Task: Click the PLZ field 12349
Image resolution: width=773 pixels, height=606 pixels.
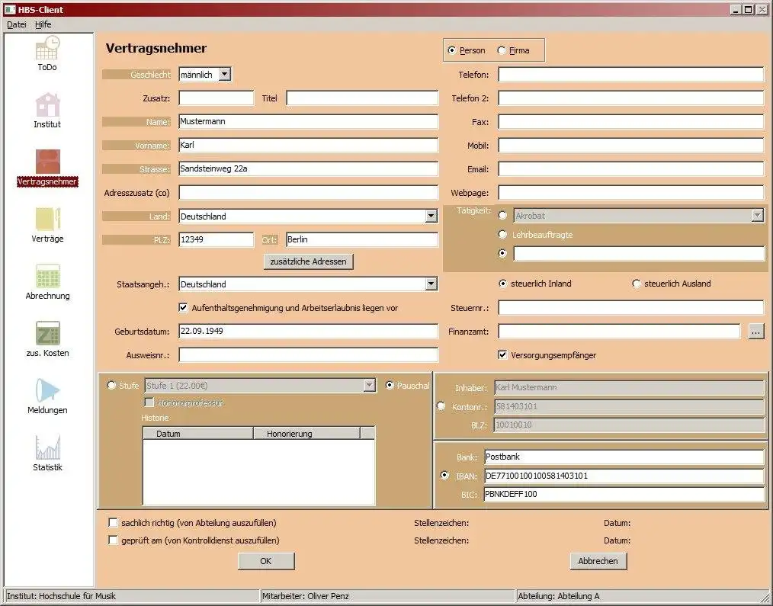Action: click(216, 239)
